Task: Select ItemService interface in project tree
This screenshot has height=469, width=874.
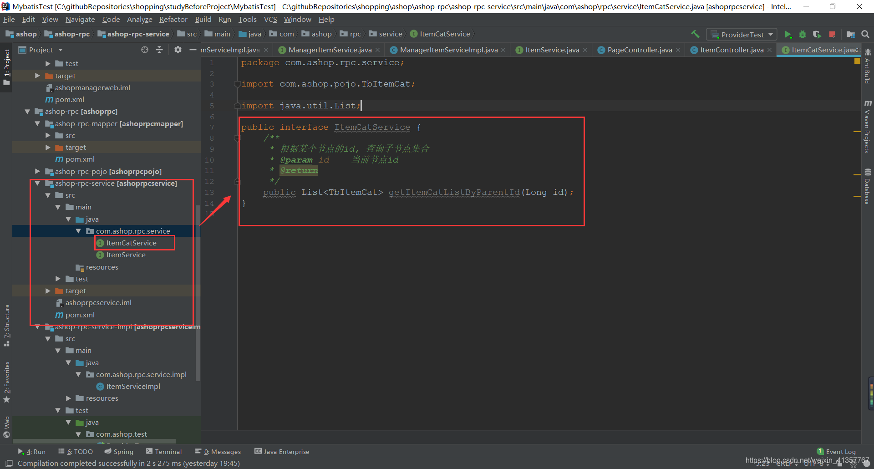Action: (x=126, y=255)
